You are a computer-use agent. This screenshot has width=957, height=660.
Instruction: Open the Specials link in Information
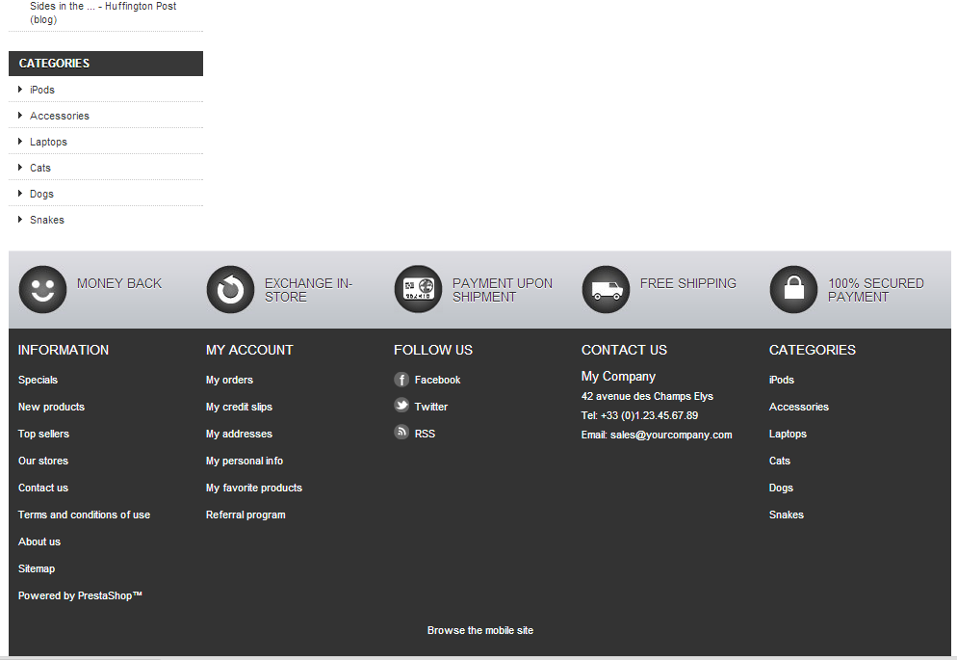(x=38, y=380)
